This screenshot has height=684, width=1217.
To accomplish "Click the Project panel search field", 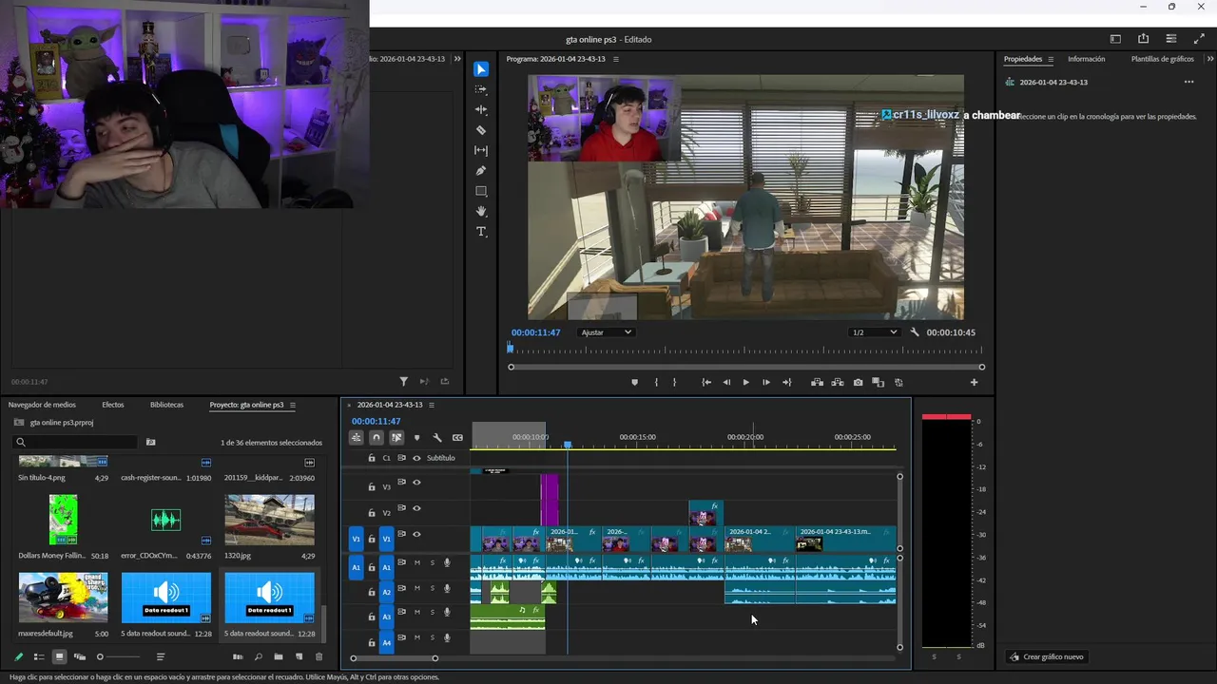I will pyautogui.click(x=76, y=442).
